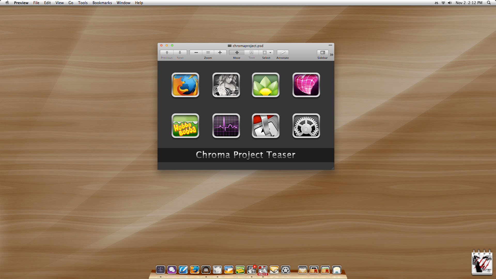
Task: Activate the Text selection tool
Action: tap(251, 52)
